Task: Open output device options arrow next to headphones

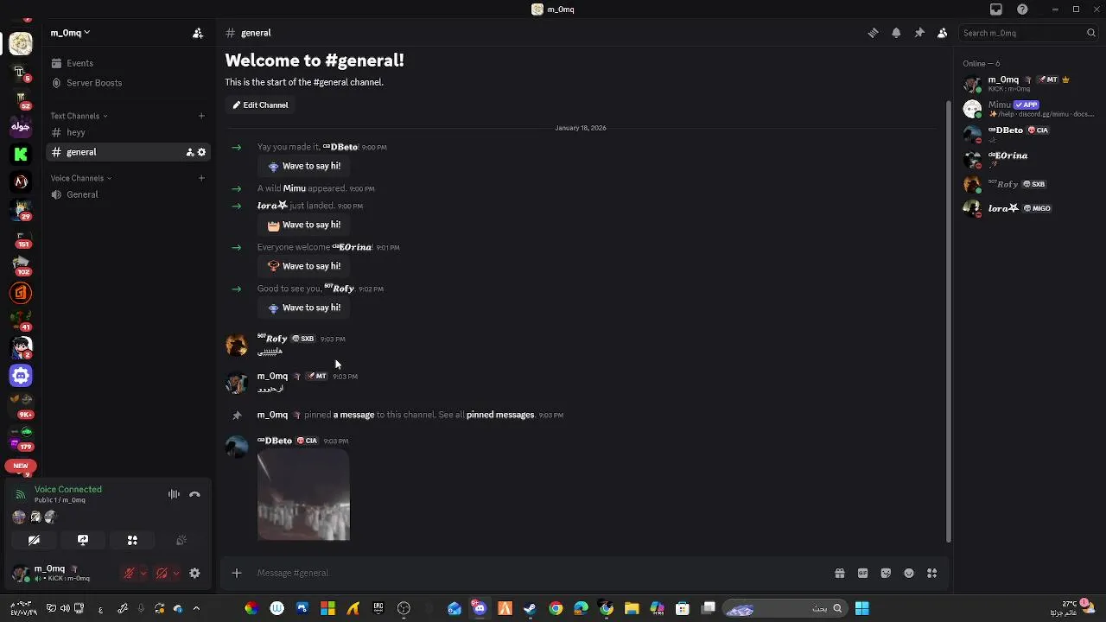Action: click(x=176, y=573)
